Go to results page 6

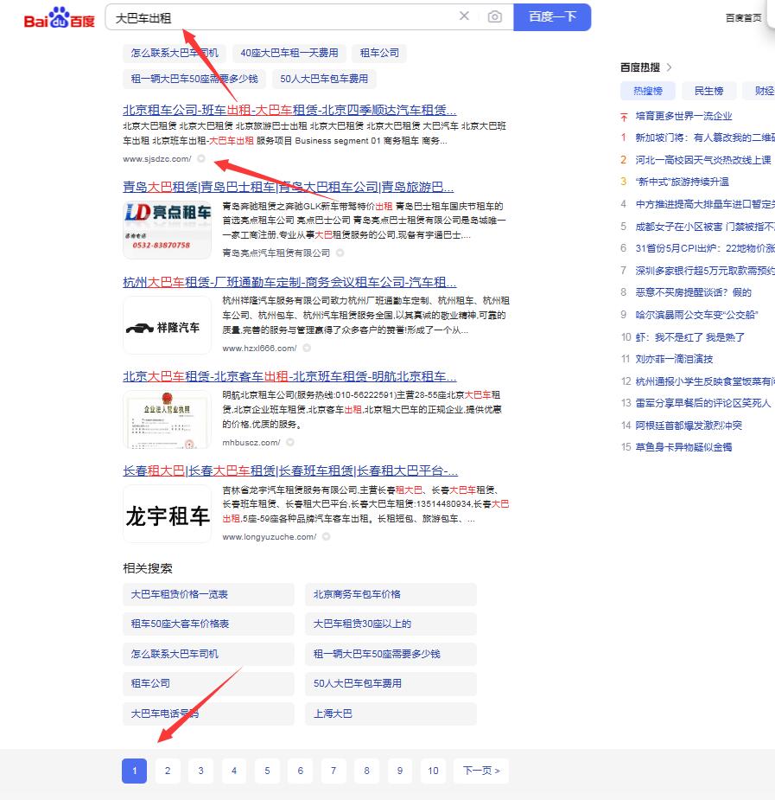tap(300, 771)
